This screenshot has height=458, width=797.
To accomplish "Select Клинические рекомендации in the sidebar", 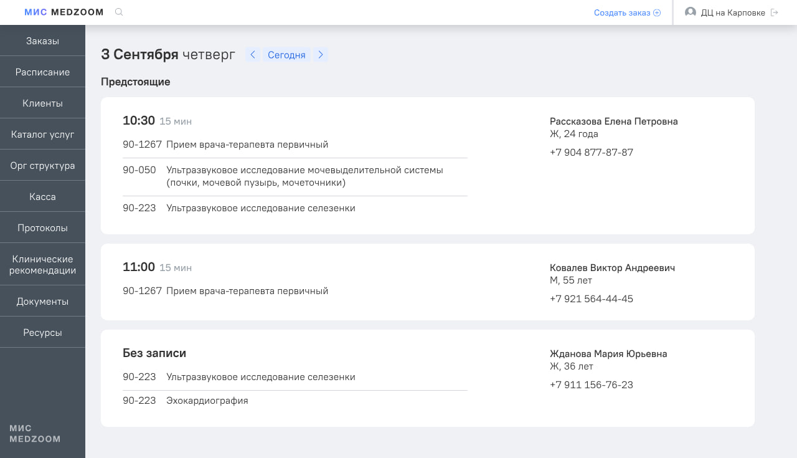I will pos(42,264).
